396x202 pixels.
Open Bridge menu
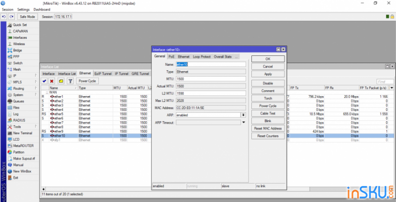point(17,50)
